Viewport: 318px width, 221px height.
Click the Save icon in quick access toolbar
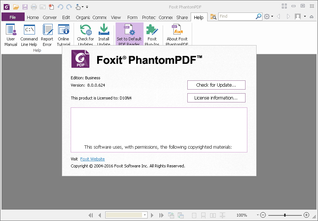coord(25,7)
